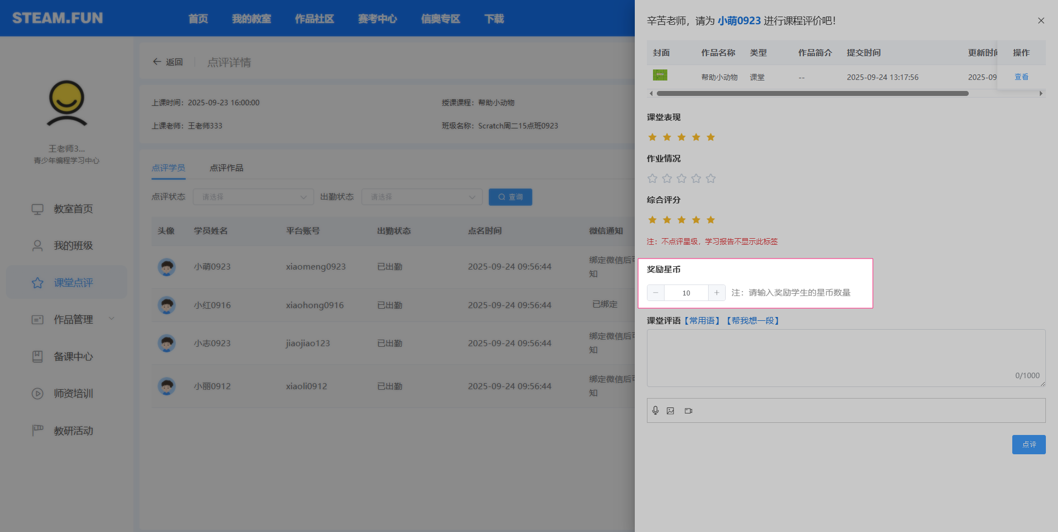The height and width of the screenshot is (532, 1058).
Task: Click the back arrow 返回
Action: pos(168,62)
